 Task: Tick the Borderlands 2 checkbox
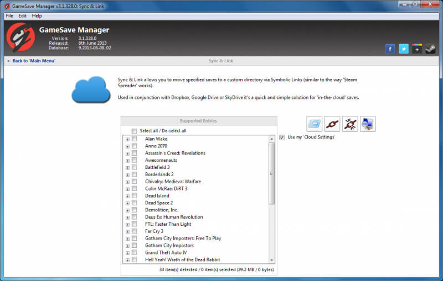(135, 174)
